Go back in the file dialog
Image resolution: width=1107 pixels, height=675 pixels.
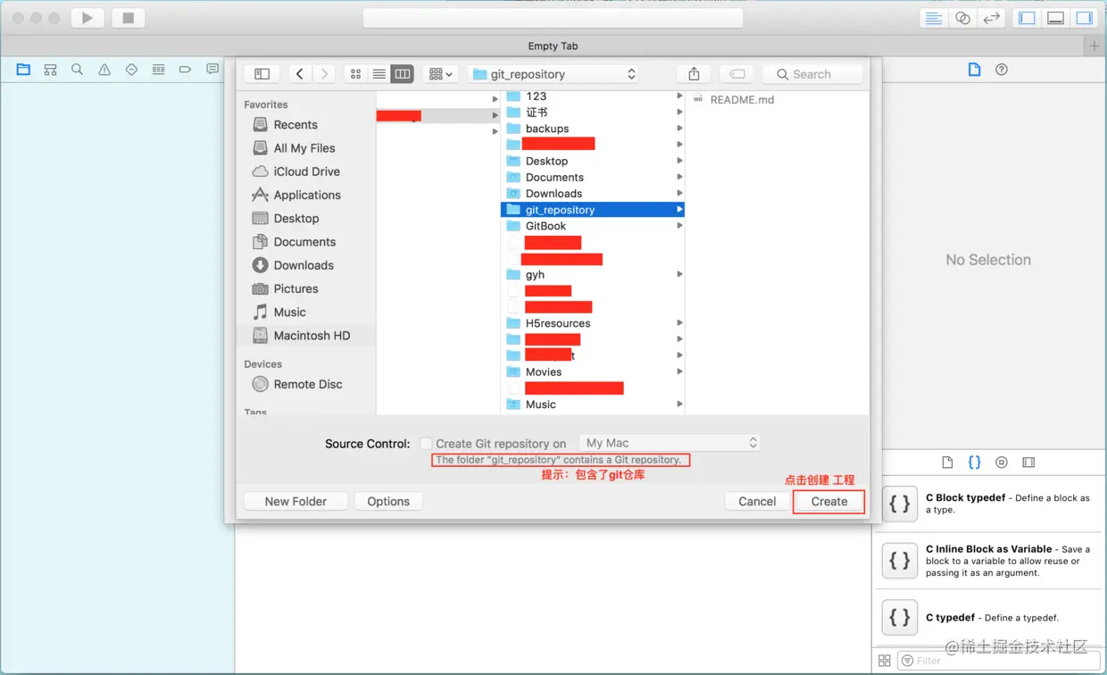(300, 74)
